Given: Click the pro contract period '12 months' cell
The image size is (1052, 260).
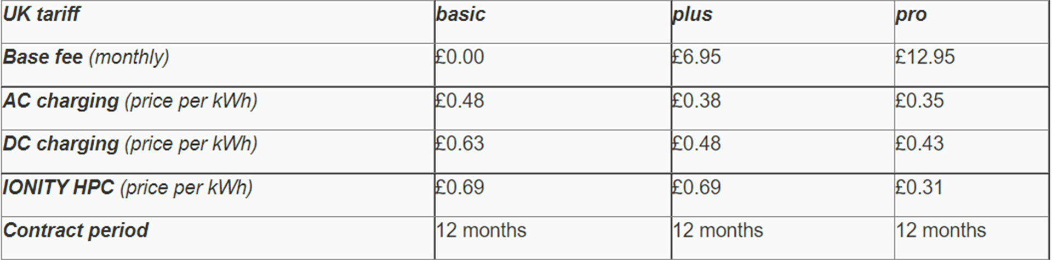Looking at the screenshot, I should click(941, 231).
